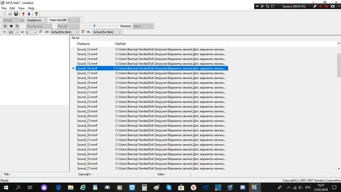Select Sound_17.mmf in file list
This screenshot has height=192, width=341.
coord(87,73)
